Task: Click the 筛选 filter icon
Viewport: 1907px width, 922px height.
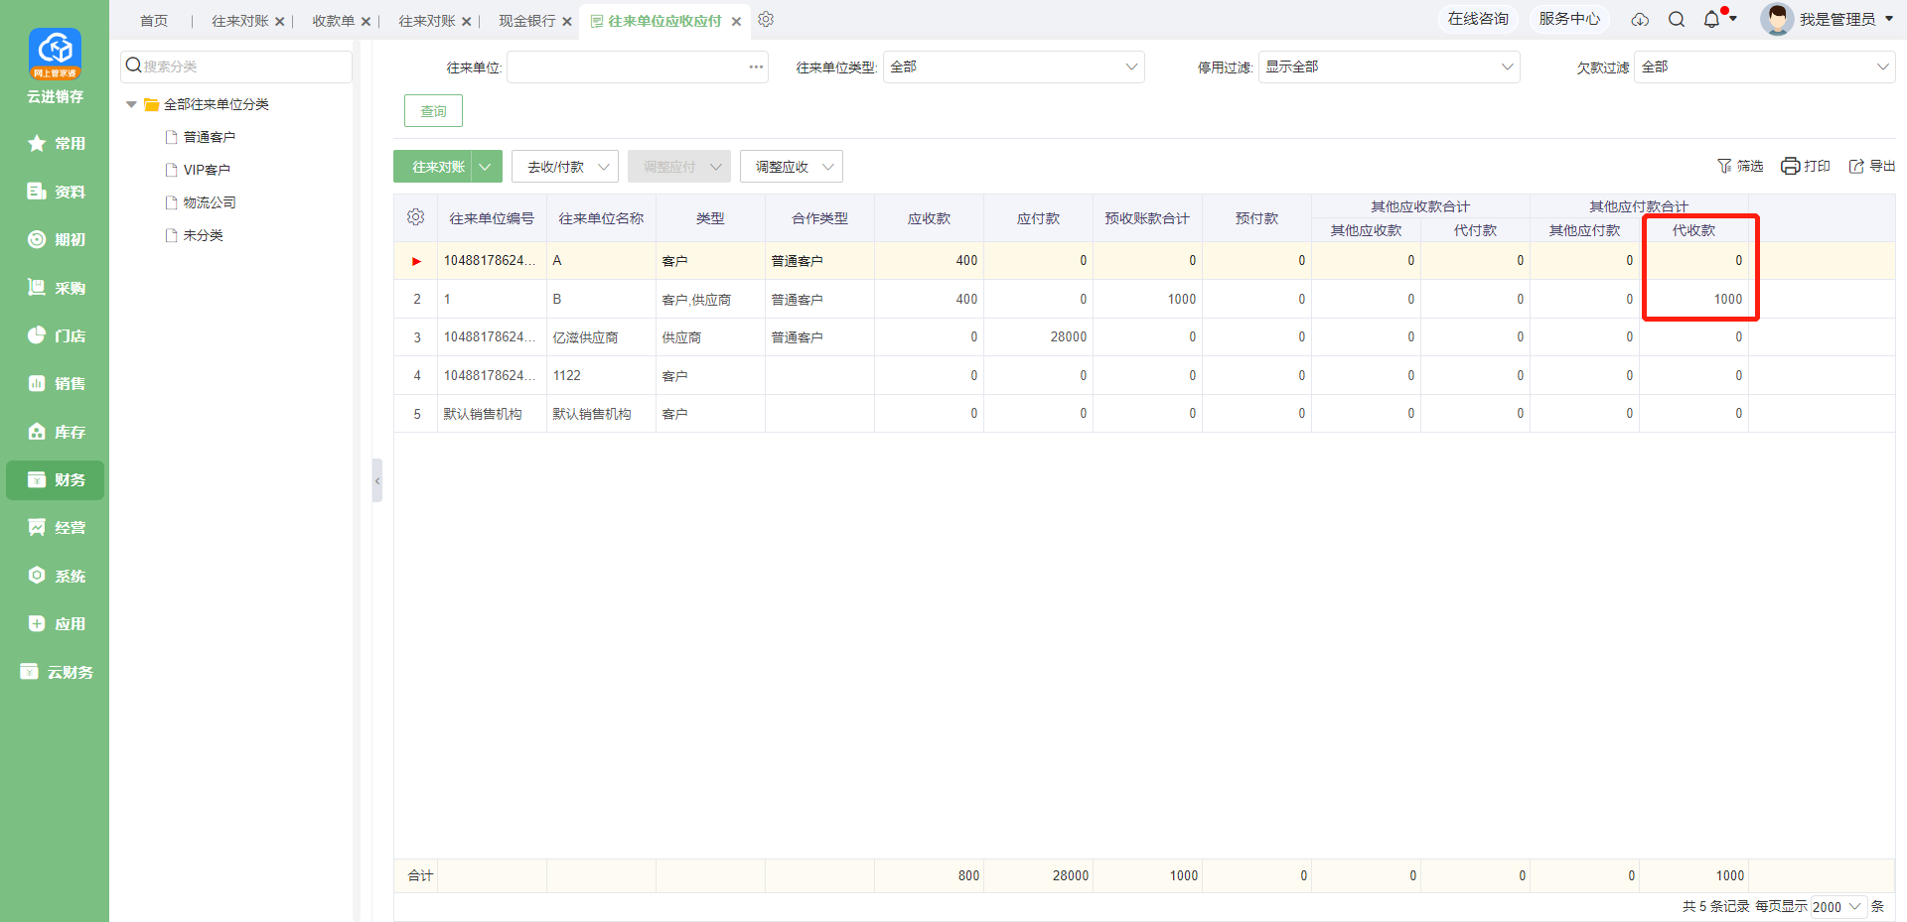Action: (1724, 166)
